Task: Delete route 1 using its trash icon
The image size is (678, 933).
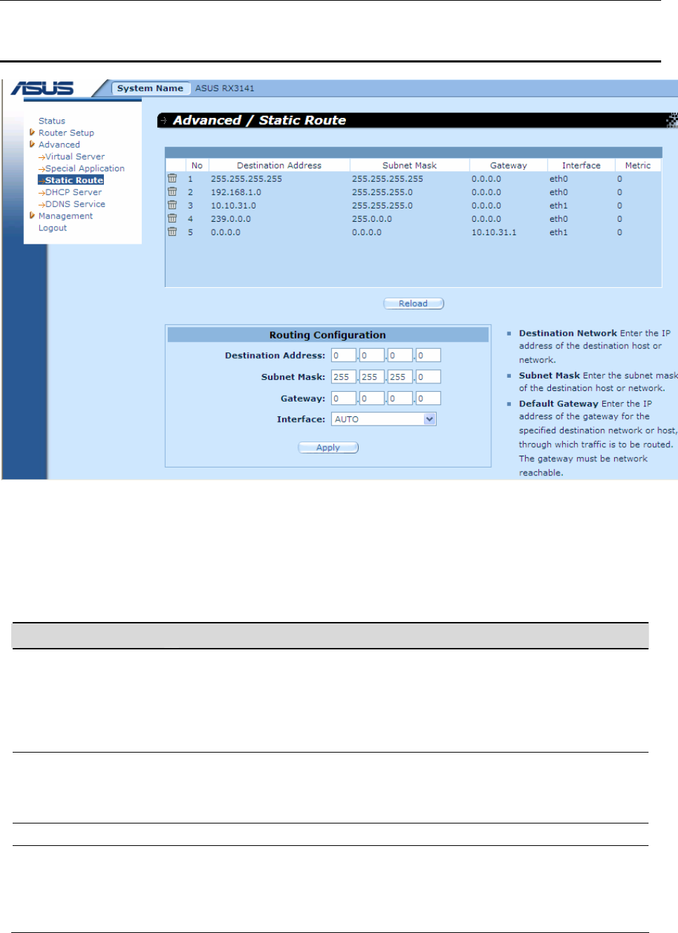Action: tap(172, 178)
